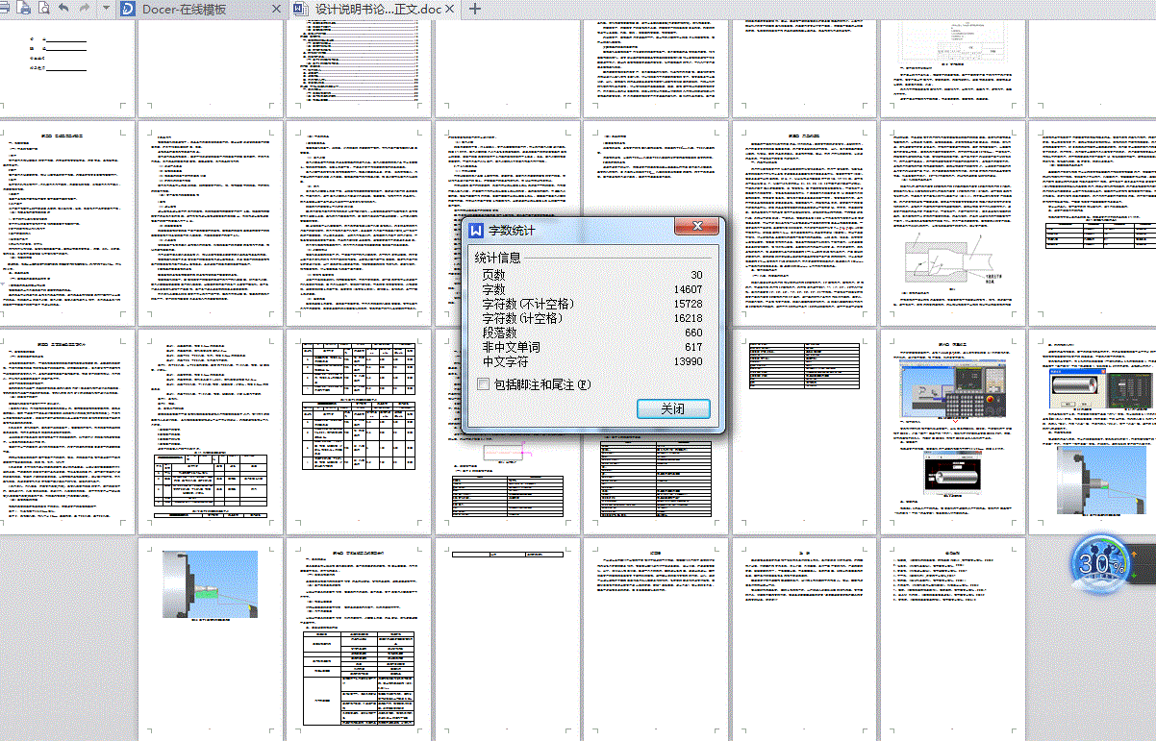Open page thumbnail with CNC control panel screenshot
The image size is (1156, 741).
tap(951, 432)
